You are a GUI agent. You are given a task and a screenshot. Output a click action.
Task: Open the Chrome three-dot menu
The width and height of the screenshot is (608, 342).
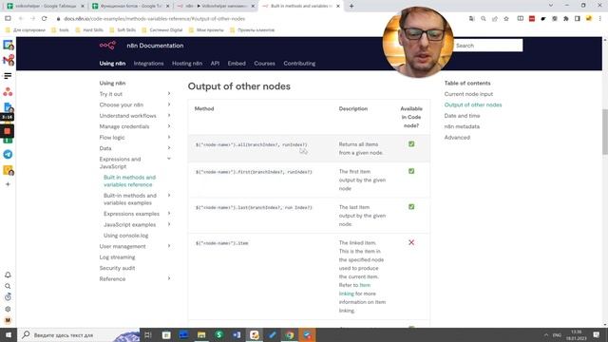[x=599, y=19]
